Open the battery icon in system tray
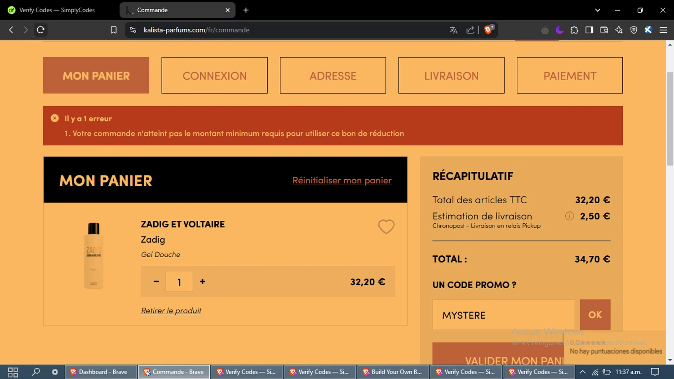The width and height of the screenshot is (674, 379). [x=607, y=372]
